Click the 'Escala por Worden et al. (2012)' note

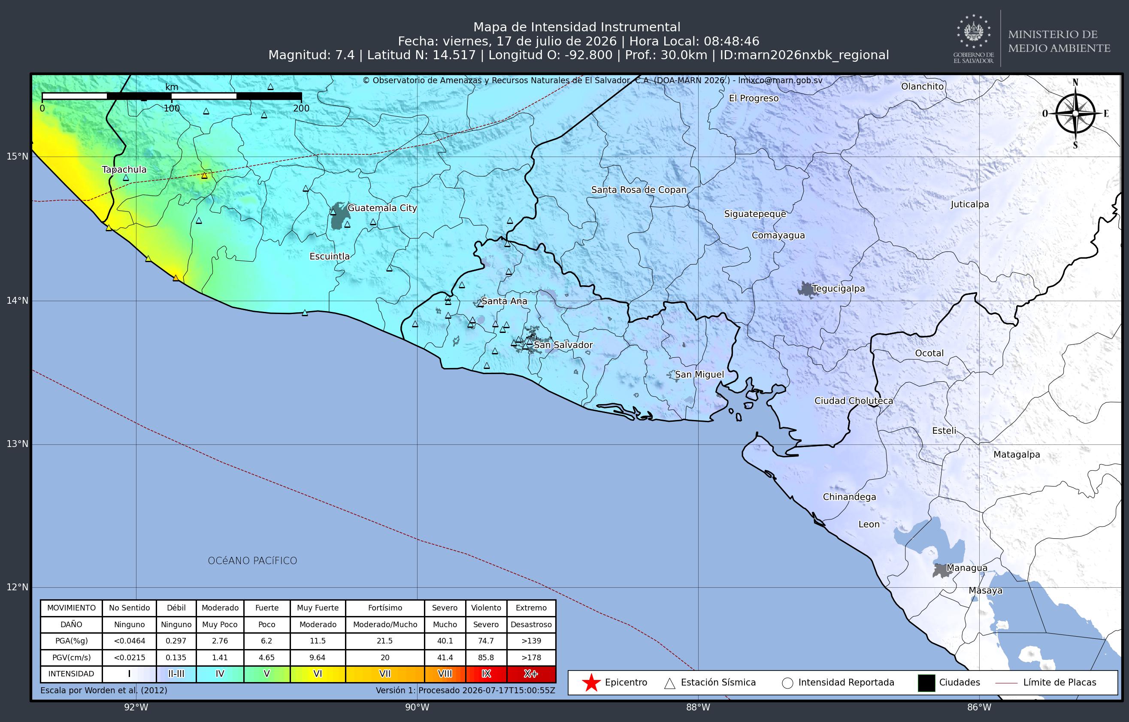103,691
